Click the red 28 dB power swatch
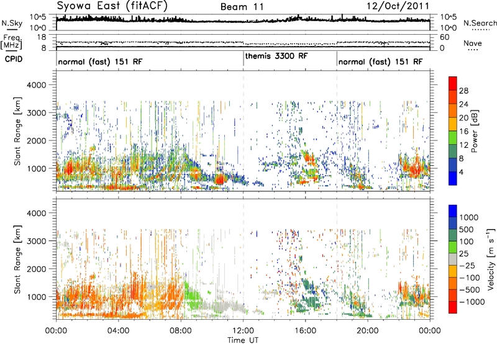This screenshot has height=344, width=497. [453, 84]
